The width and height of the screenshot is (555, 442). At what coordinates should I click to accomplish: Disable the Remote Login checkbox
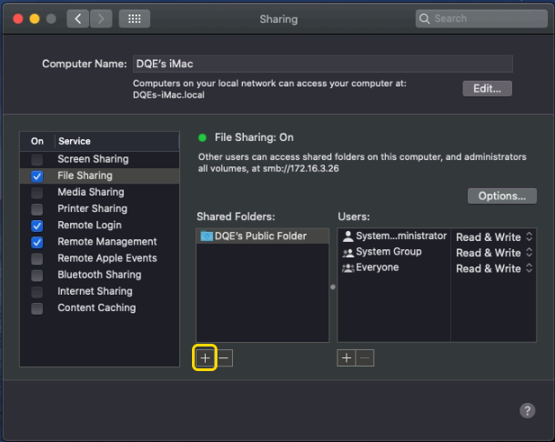click(x=36, y=226)
